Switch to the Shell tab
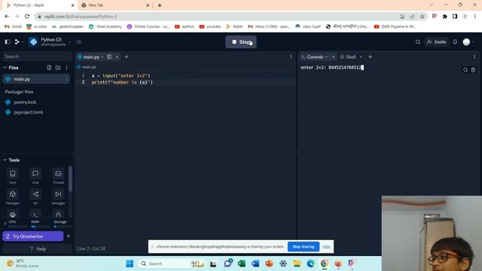This screenshot has width=482, height=271. (348, 57)
